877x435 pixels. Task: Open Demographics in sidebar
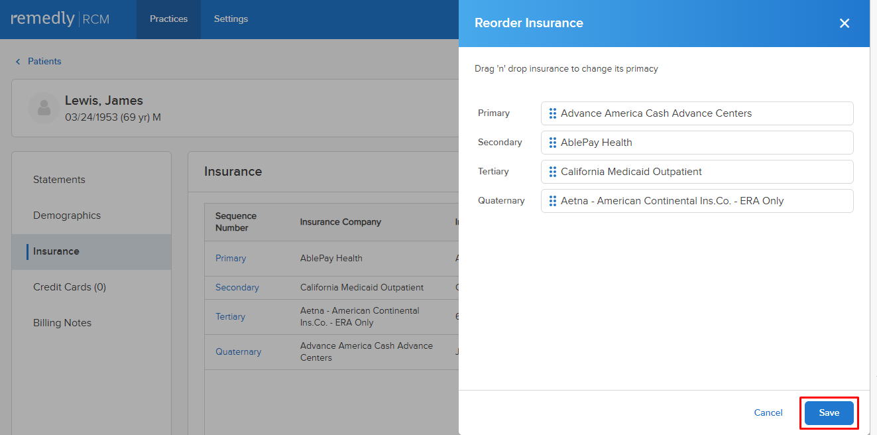tap(91, 216)
